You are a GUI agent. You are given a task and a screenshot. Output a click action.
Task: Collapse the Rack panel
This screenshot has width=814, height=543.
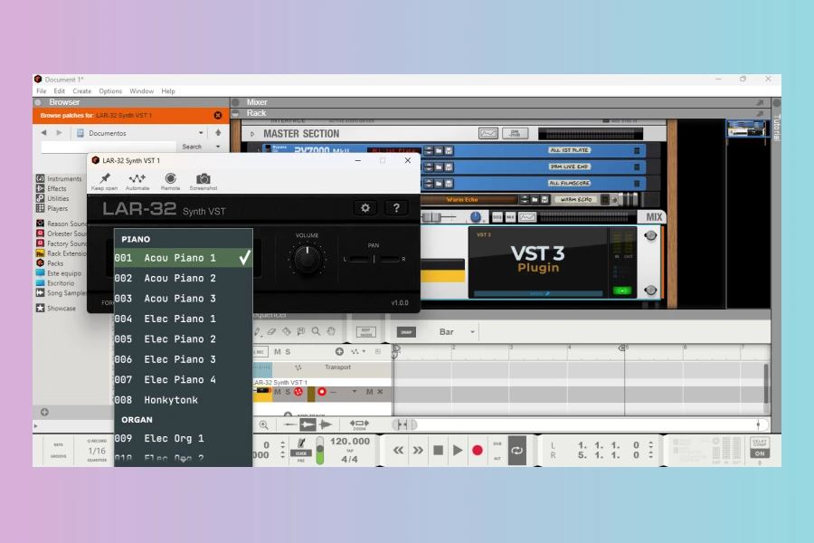click(236, 113)
